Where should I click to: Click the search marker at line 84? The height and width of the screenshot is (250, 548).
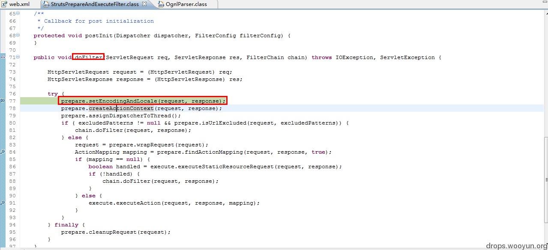(3, 152)
